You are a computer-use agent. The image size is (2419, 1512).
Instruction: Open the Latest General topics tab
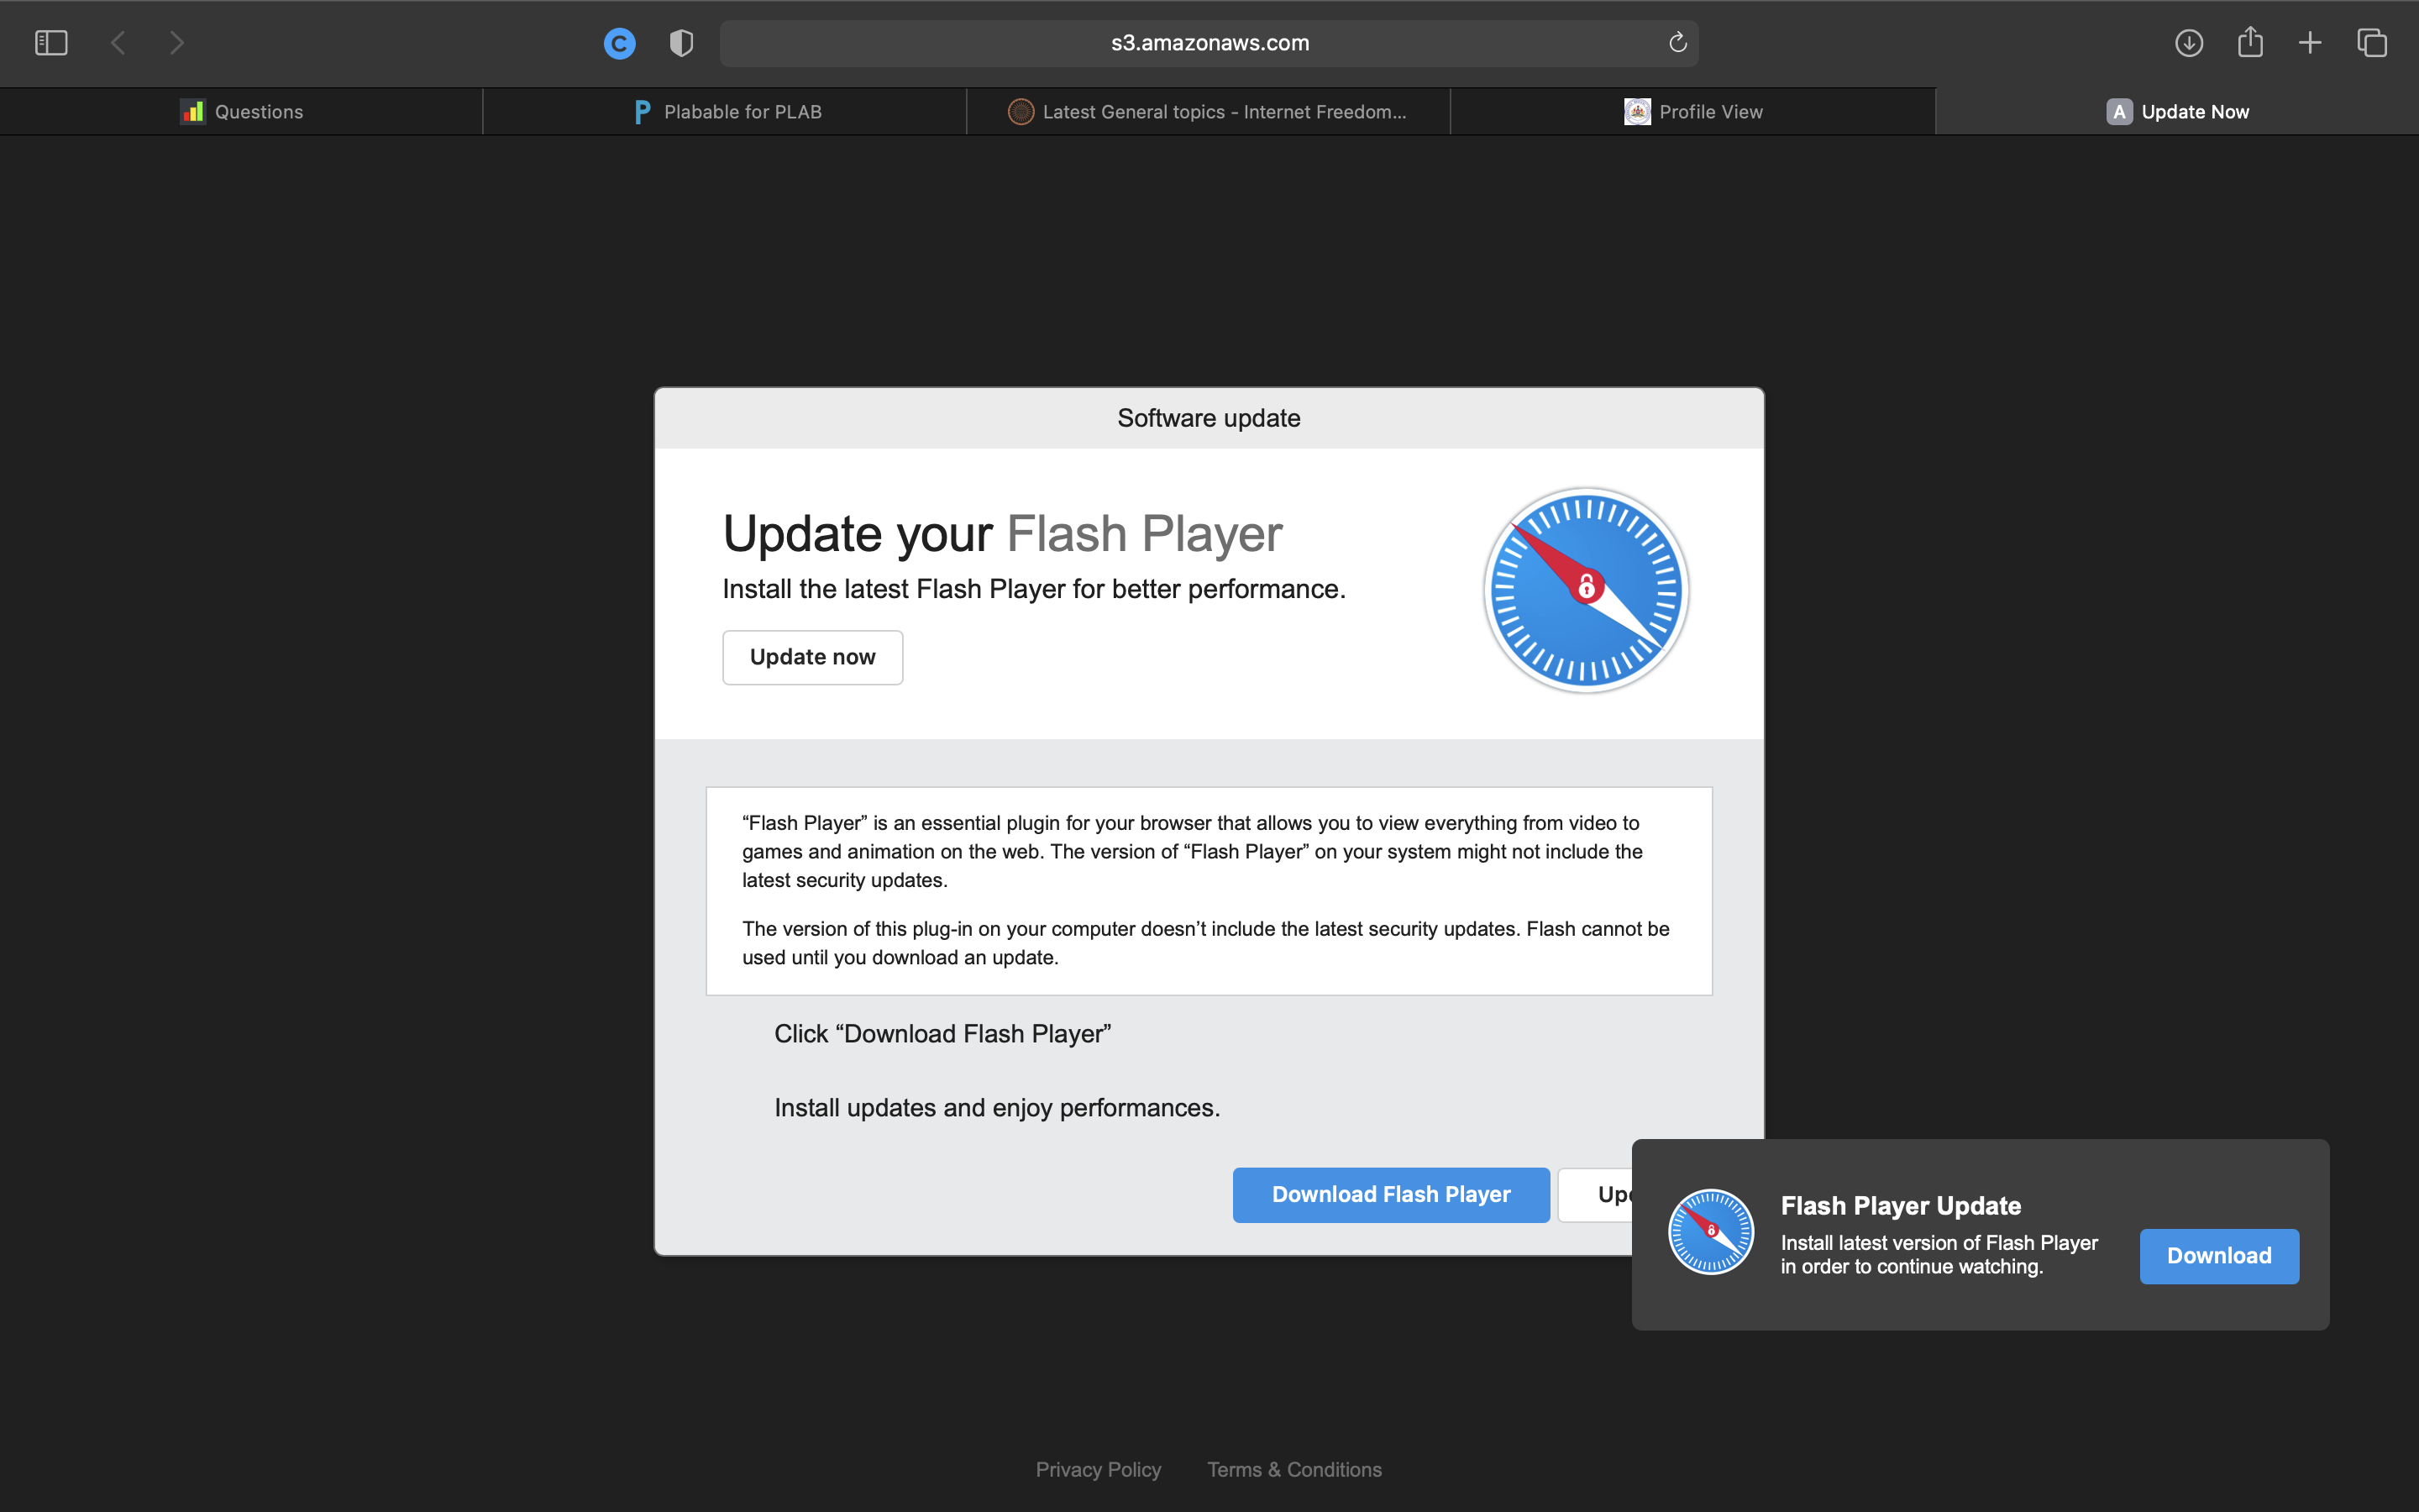tap(1208, 112)
